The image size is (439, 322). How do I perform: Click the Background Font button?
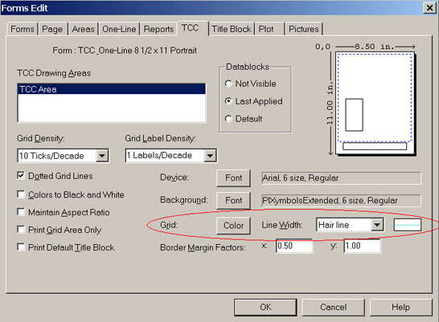(233, 201)
